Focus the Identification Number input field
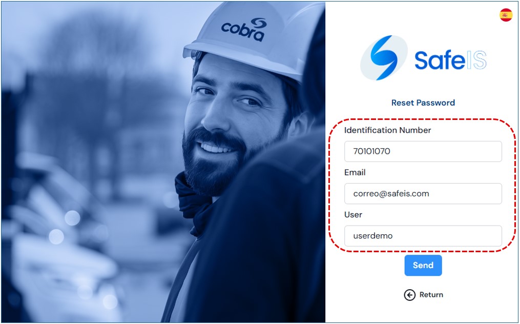This screenshot has height=324, width=520. click(x=423, y=151)
